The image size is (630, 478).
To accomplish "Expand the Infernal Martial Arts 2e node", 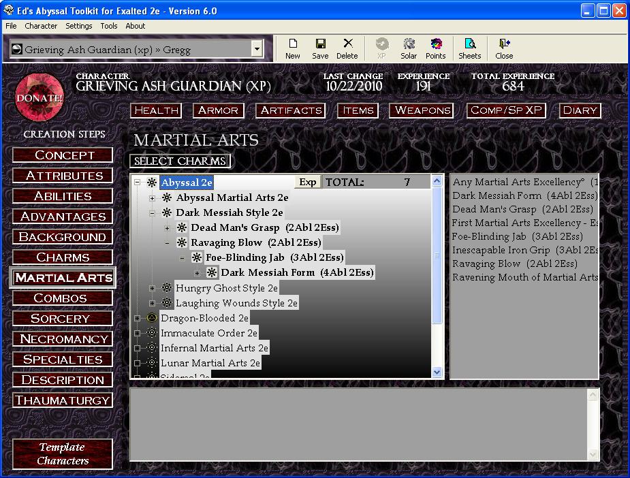I will tap(137, 348).
